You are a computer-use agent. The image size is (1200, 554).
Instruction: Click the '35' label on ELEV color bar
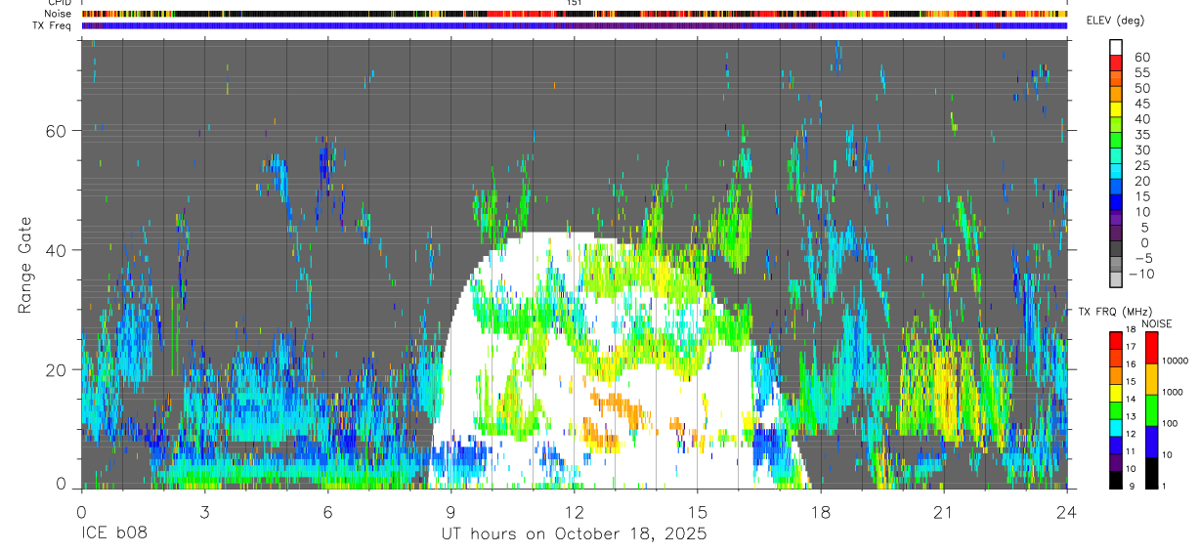1141,134
